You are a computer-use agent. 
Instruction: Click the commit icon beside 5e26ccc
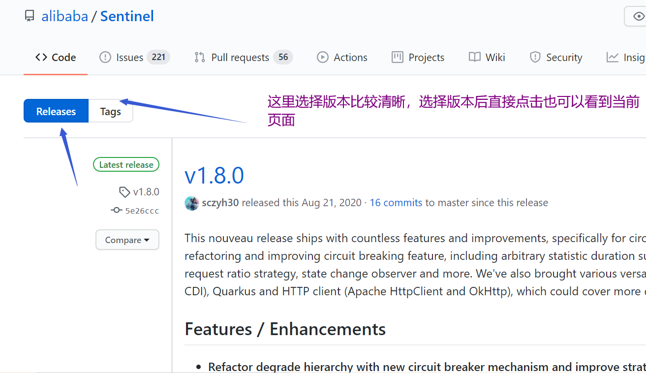pos(116,210)
